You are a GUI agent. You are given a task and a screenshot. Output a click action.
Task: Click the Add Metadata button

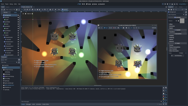(x=178, y=55)
